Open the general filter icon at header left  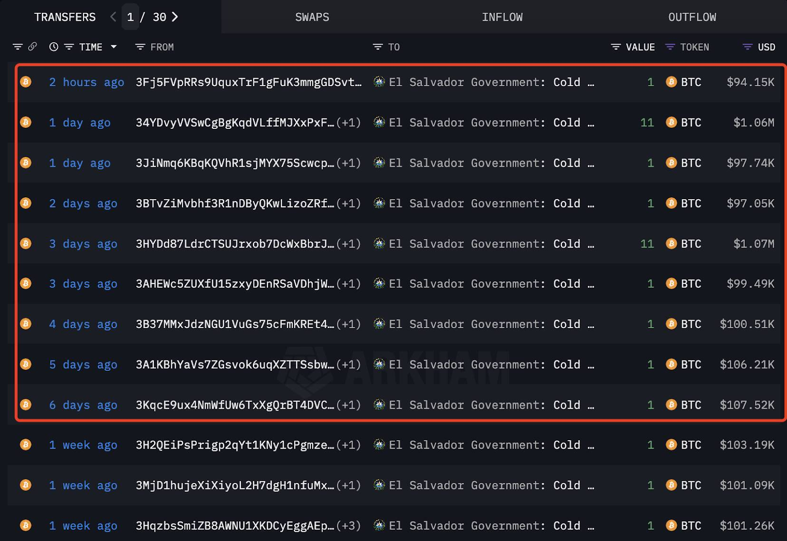click(18, 47)
